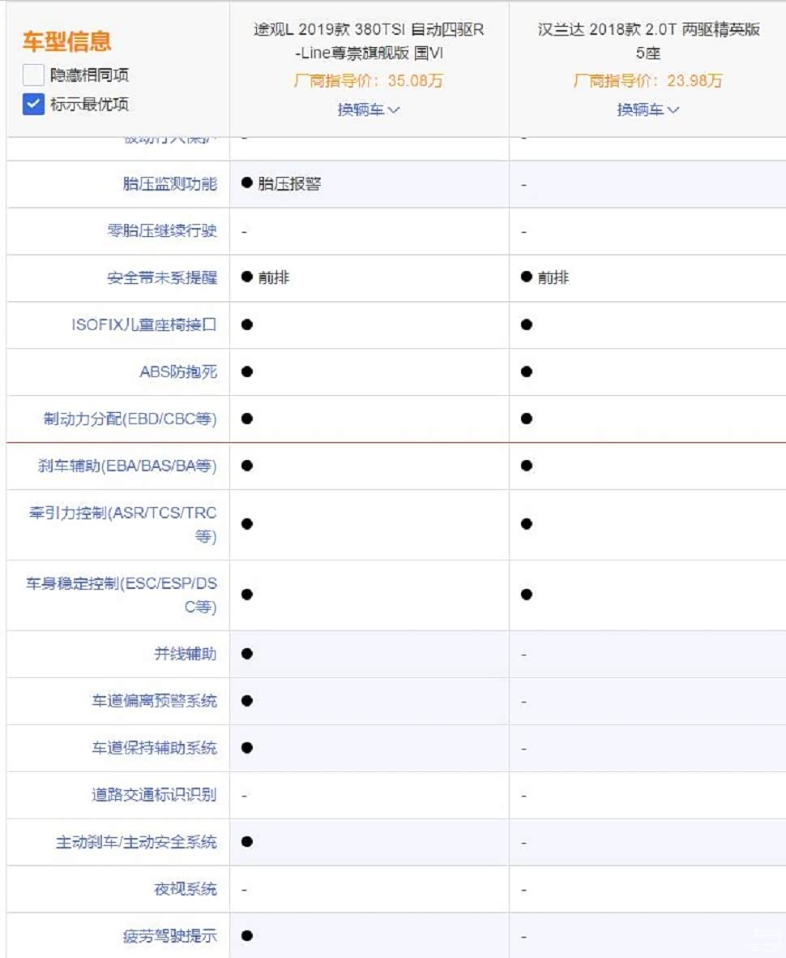Click 途观L dot in 疲劳驾驶提示 row
Viewport: 786px width, 958px height.
[x=247, y=935]
